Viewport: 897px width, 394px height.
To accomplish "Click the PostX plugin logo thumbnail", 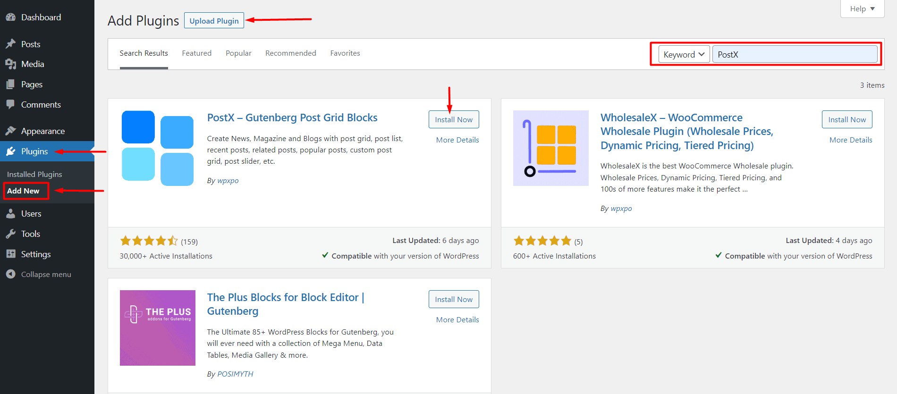I will tap(158, 148).
